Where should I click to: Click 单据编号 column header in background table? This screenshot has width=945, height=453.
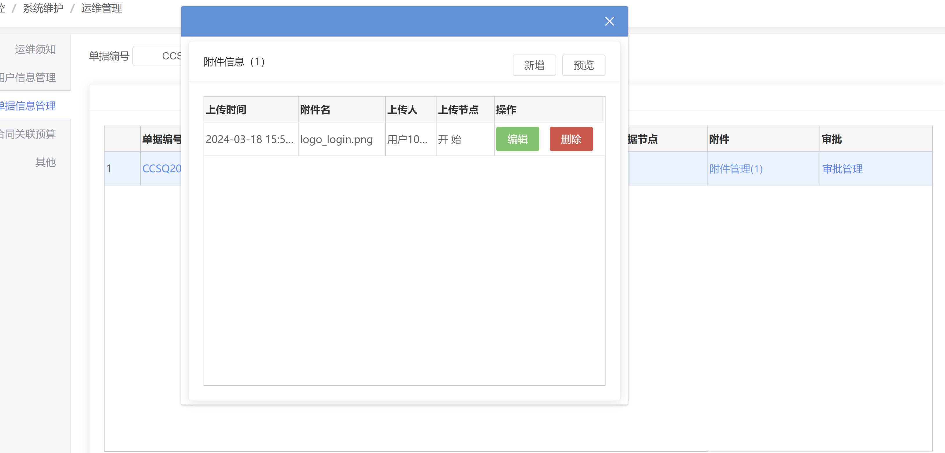click(x=161, y=139)
